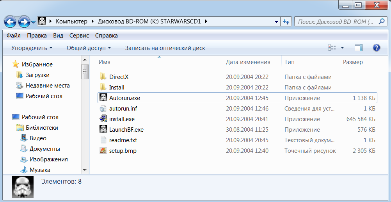Click the install.exe installer icon
The width and height of the screenshot is (391, 202).
point(103,119)
